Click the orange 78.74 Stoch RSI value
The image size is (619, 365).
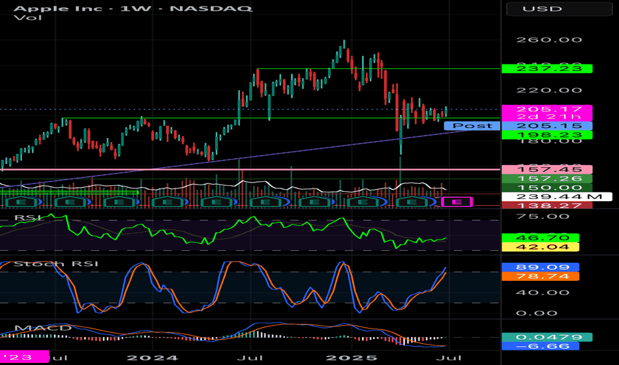540,276
